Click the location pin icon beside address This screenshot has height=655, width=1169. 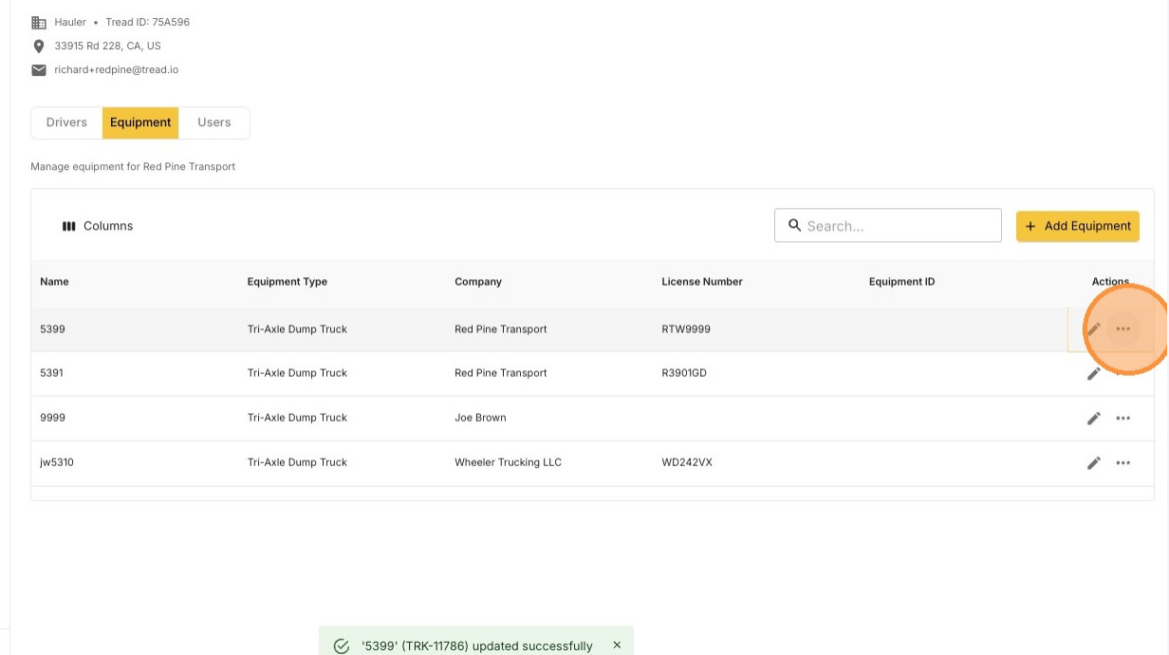coord(39,46)
